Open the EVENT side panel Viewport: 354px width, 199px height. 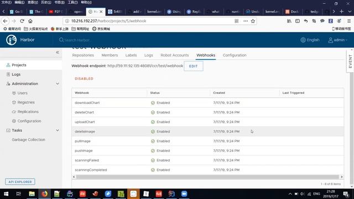tap(350, 61)
